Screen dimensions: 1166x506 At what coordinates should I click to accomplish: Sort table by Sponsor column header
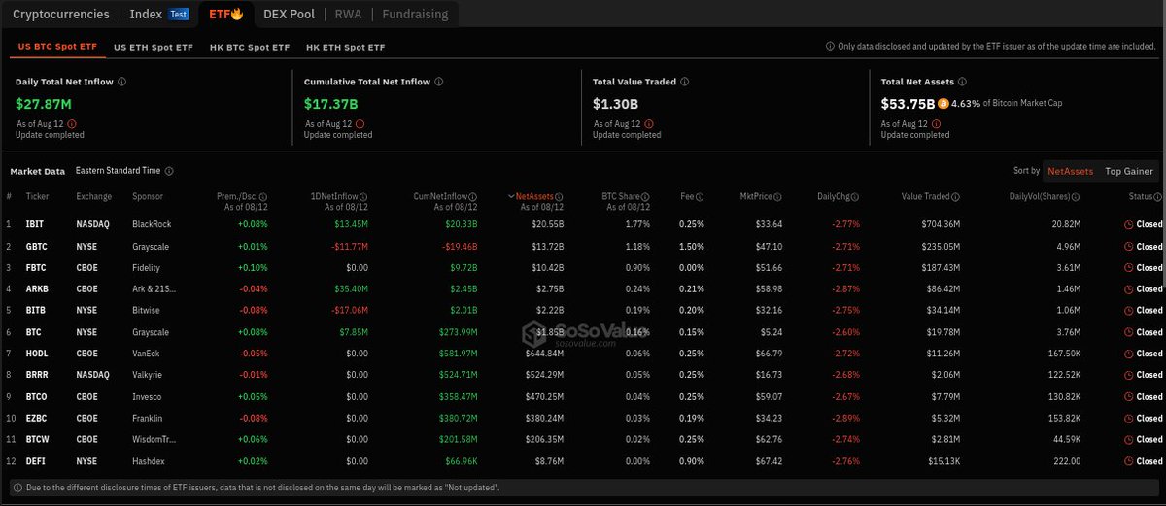click(x=148, y=196)
